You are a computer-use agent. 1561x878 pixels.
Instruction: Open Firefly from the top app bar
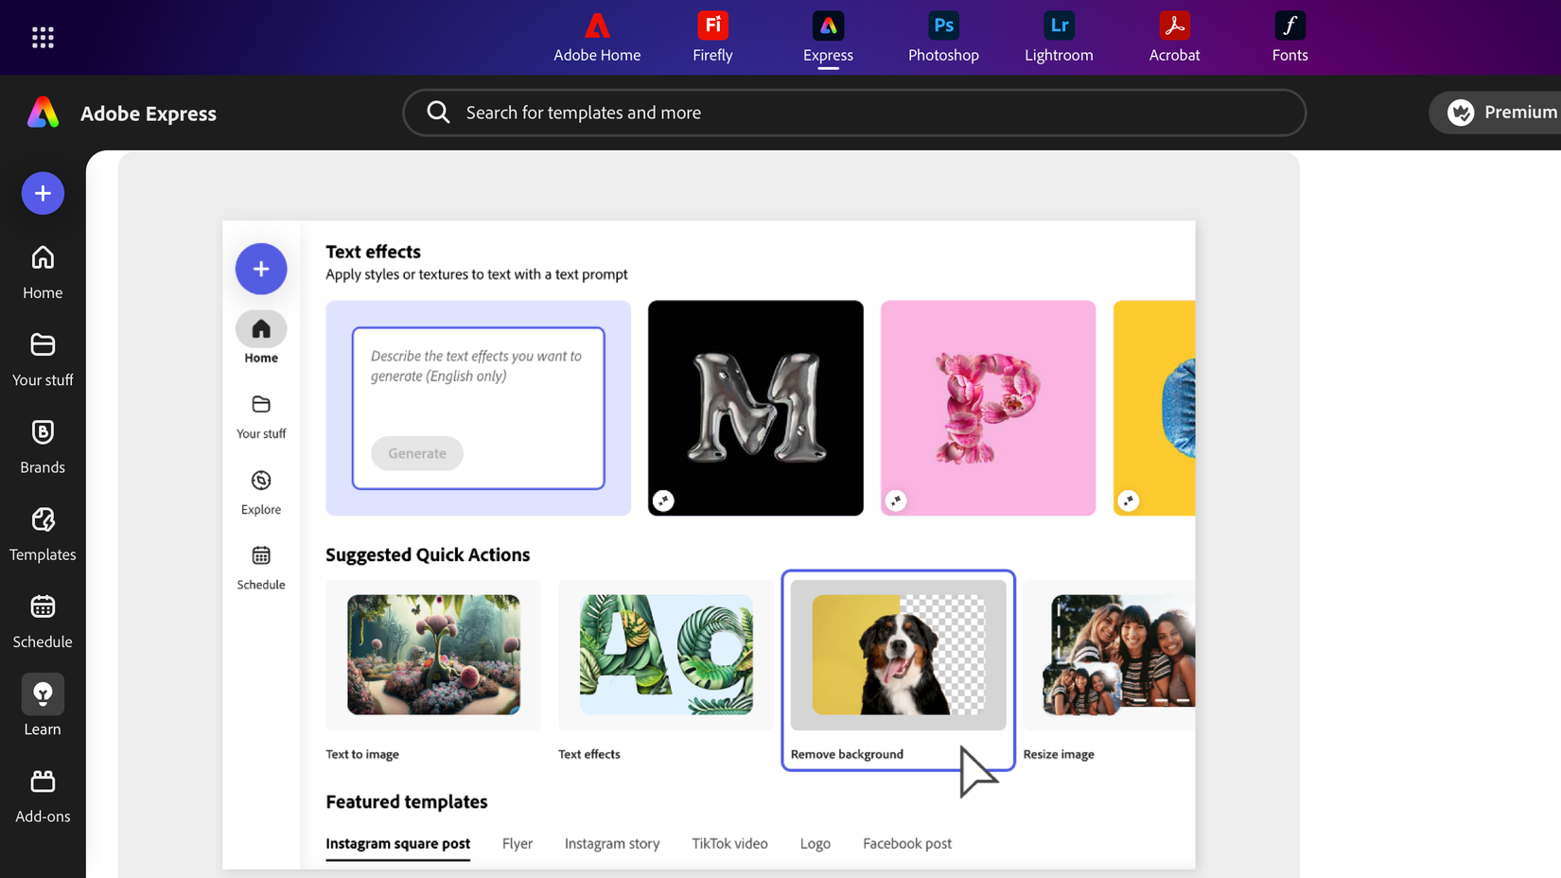pyautogui.click(x=711, y=38)
